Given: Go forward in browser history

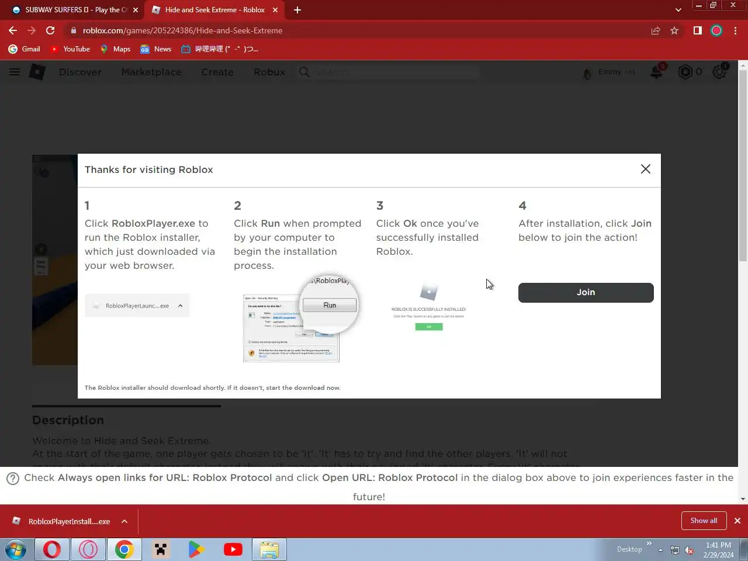Looking at the screenshot, I should point(32,30).
